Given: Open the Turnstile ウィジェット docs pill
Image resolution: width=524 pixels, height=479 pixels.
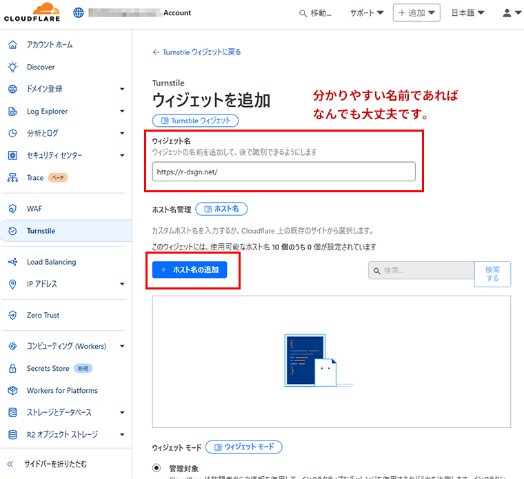Looking at the screenshot, I should (x=196, y=121).
